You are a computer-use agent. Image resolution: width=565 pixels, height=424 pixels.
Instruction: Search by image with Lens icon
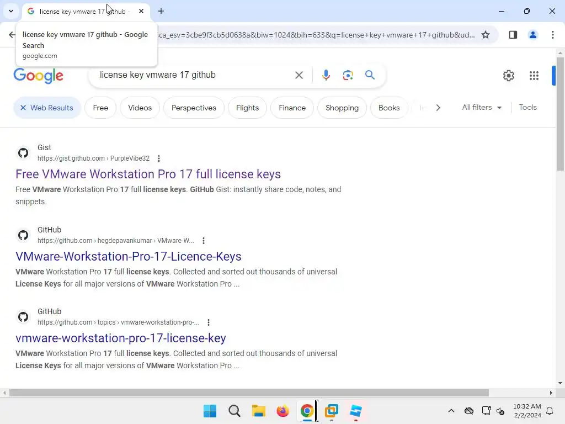[x=348, y=75]
